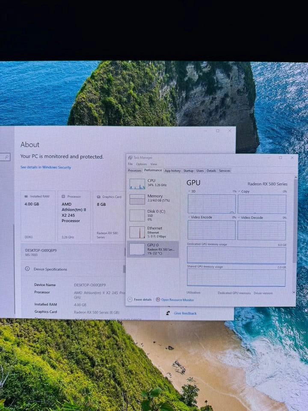This screenshot has width=308, height=411.
Task: Click the Device Specifications info icon
Action: (x=27, y=269)
